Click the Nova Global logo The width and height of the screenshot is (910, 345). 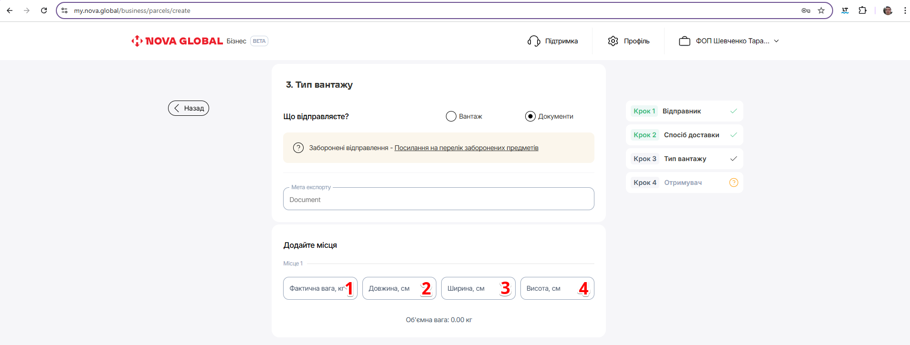177,41
